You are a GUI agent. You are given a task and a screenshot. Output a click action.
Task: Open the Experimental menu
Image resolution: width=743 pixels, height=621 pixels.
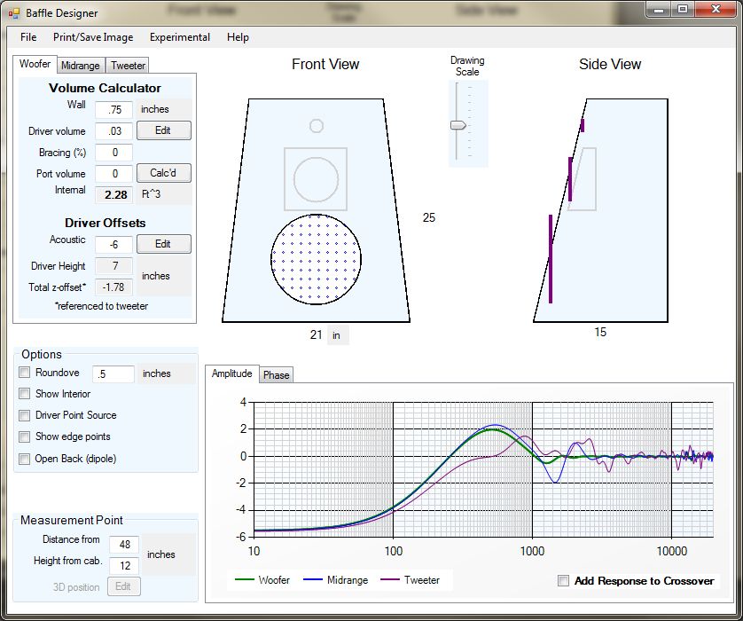180,37
